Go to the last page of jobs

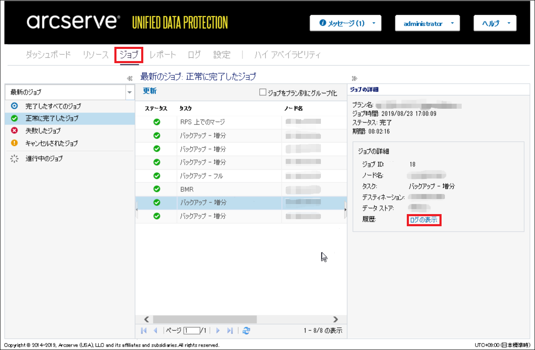pos(230,330)
